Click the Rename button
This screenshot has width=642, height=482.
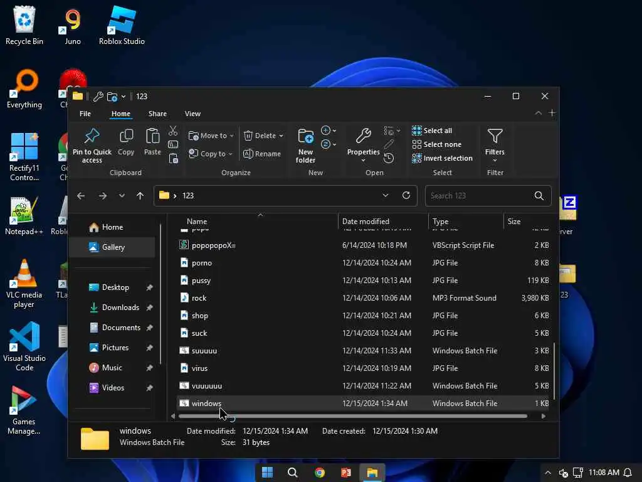pyautogui.click(x=262, y=154)
